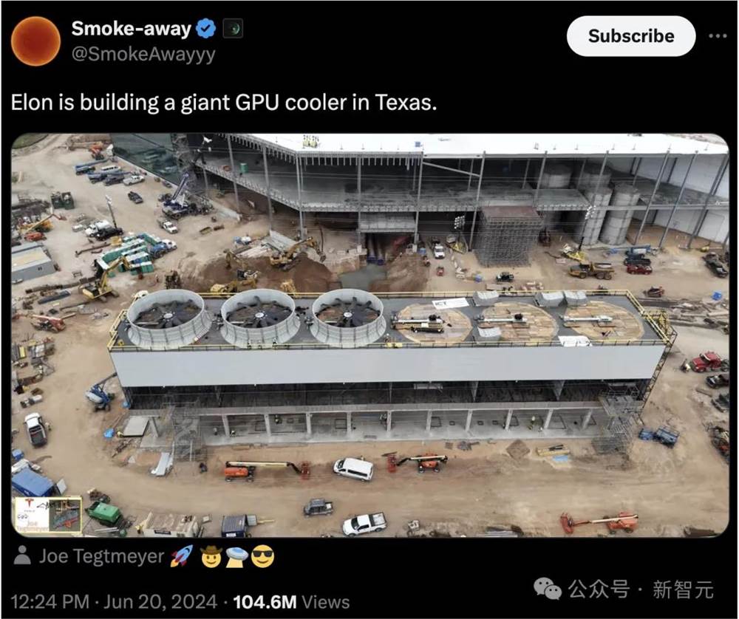Click the blue verified checkmark badge
Viewport: 739px width, 619px height.
(205, 29)
